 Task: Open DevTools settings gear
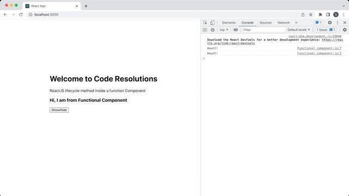(x=329, y=23)
